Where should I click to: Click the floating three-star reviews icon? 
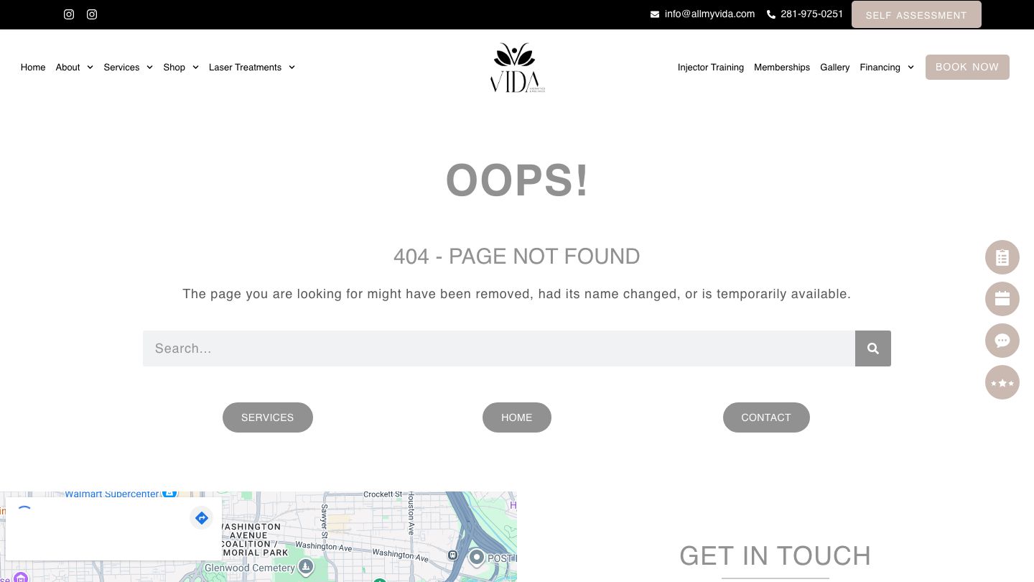tap(1002, 382)
